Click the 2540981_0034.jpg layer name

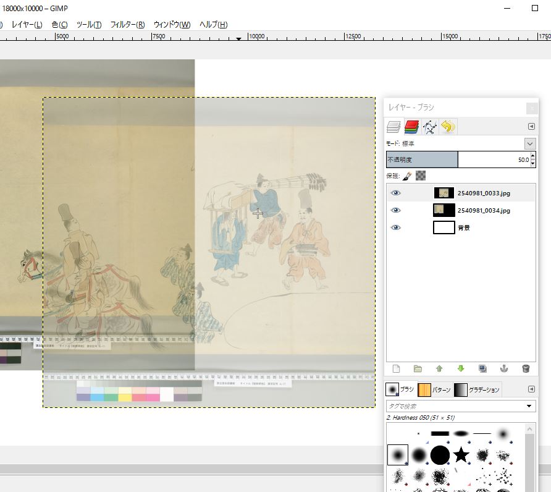coord(484,210)
